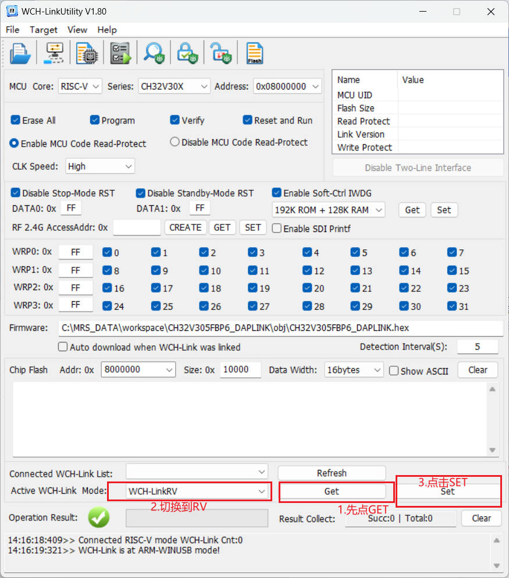Click Get next to ROM/RAM dropdown
This screenshot has width=509, height=578.
tap(412, 210)
